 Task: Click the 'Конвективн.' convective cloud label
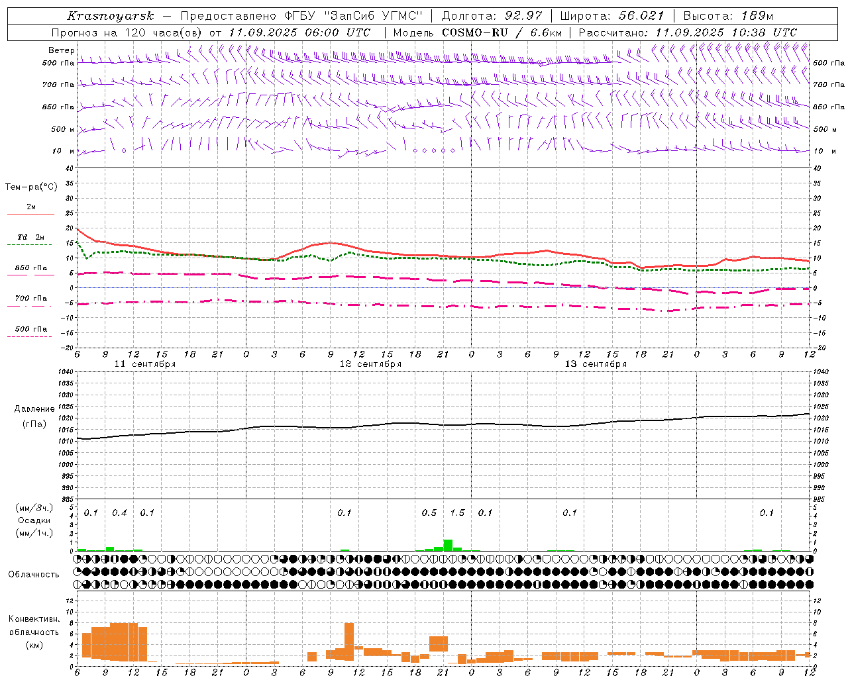(x=34, y=619)
